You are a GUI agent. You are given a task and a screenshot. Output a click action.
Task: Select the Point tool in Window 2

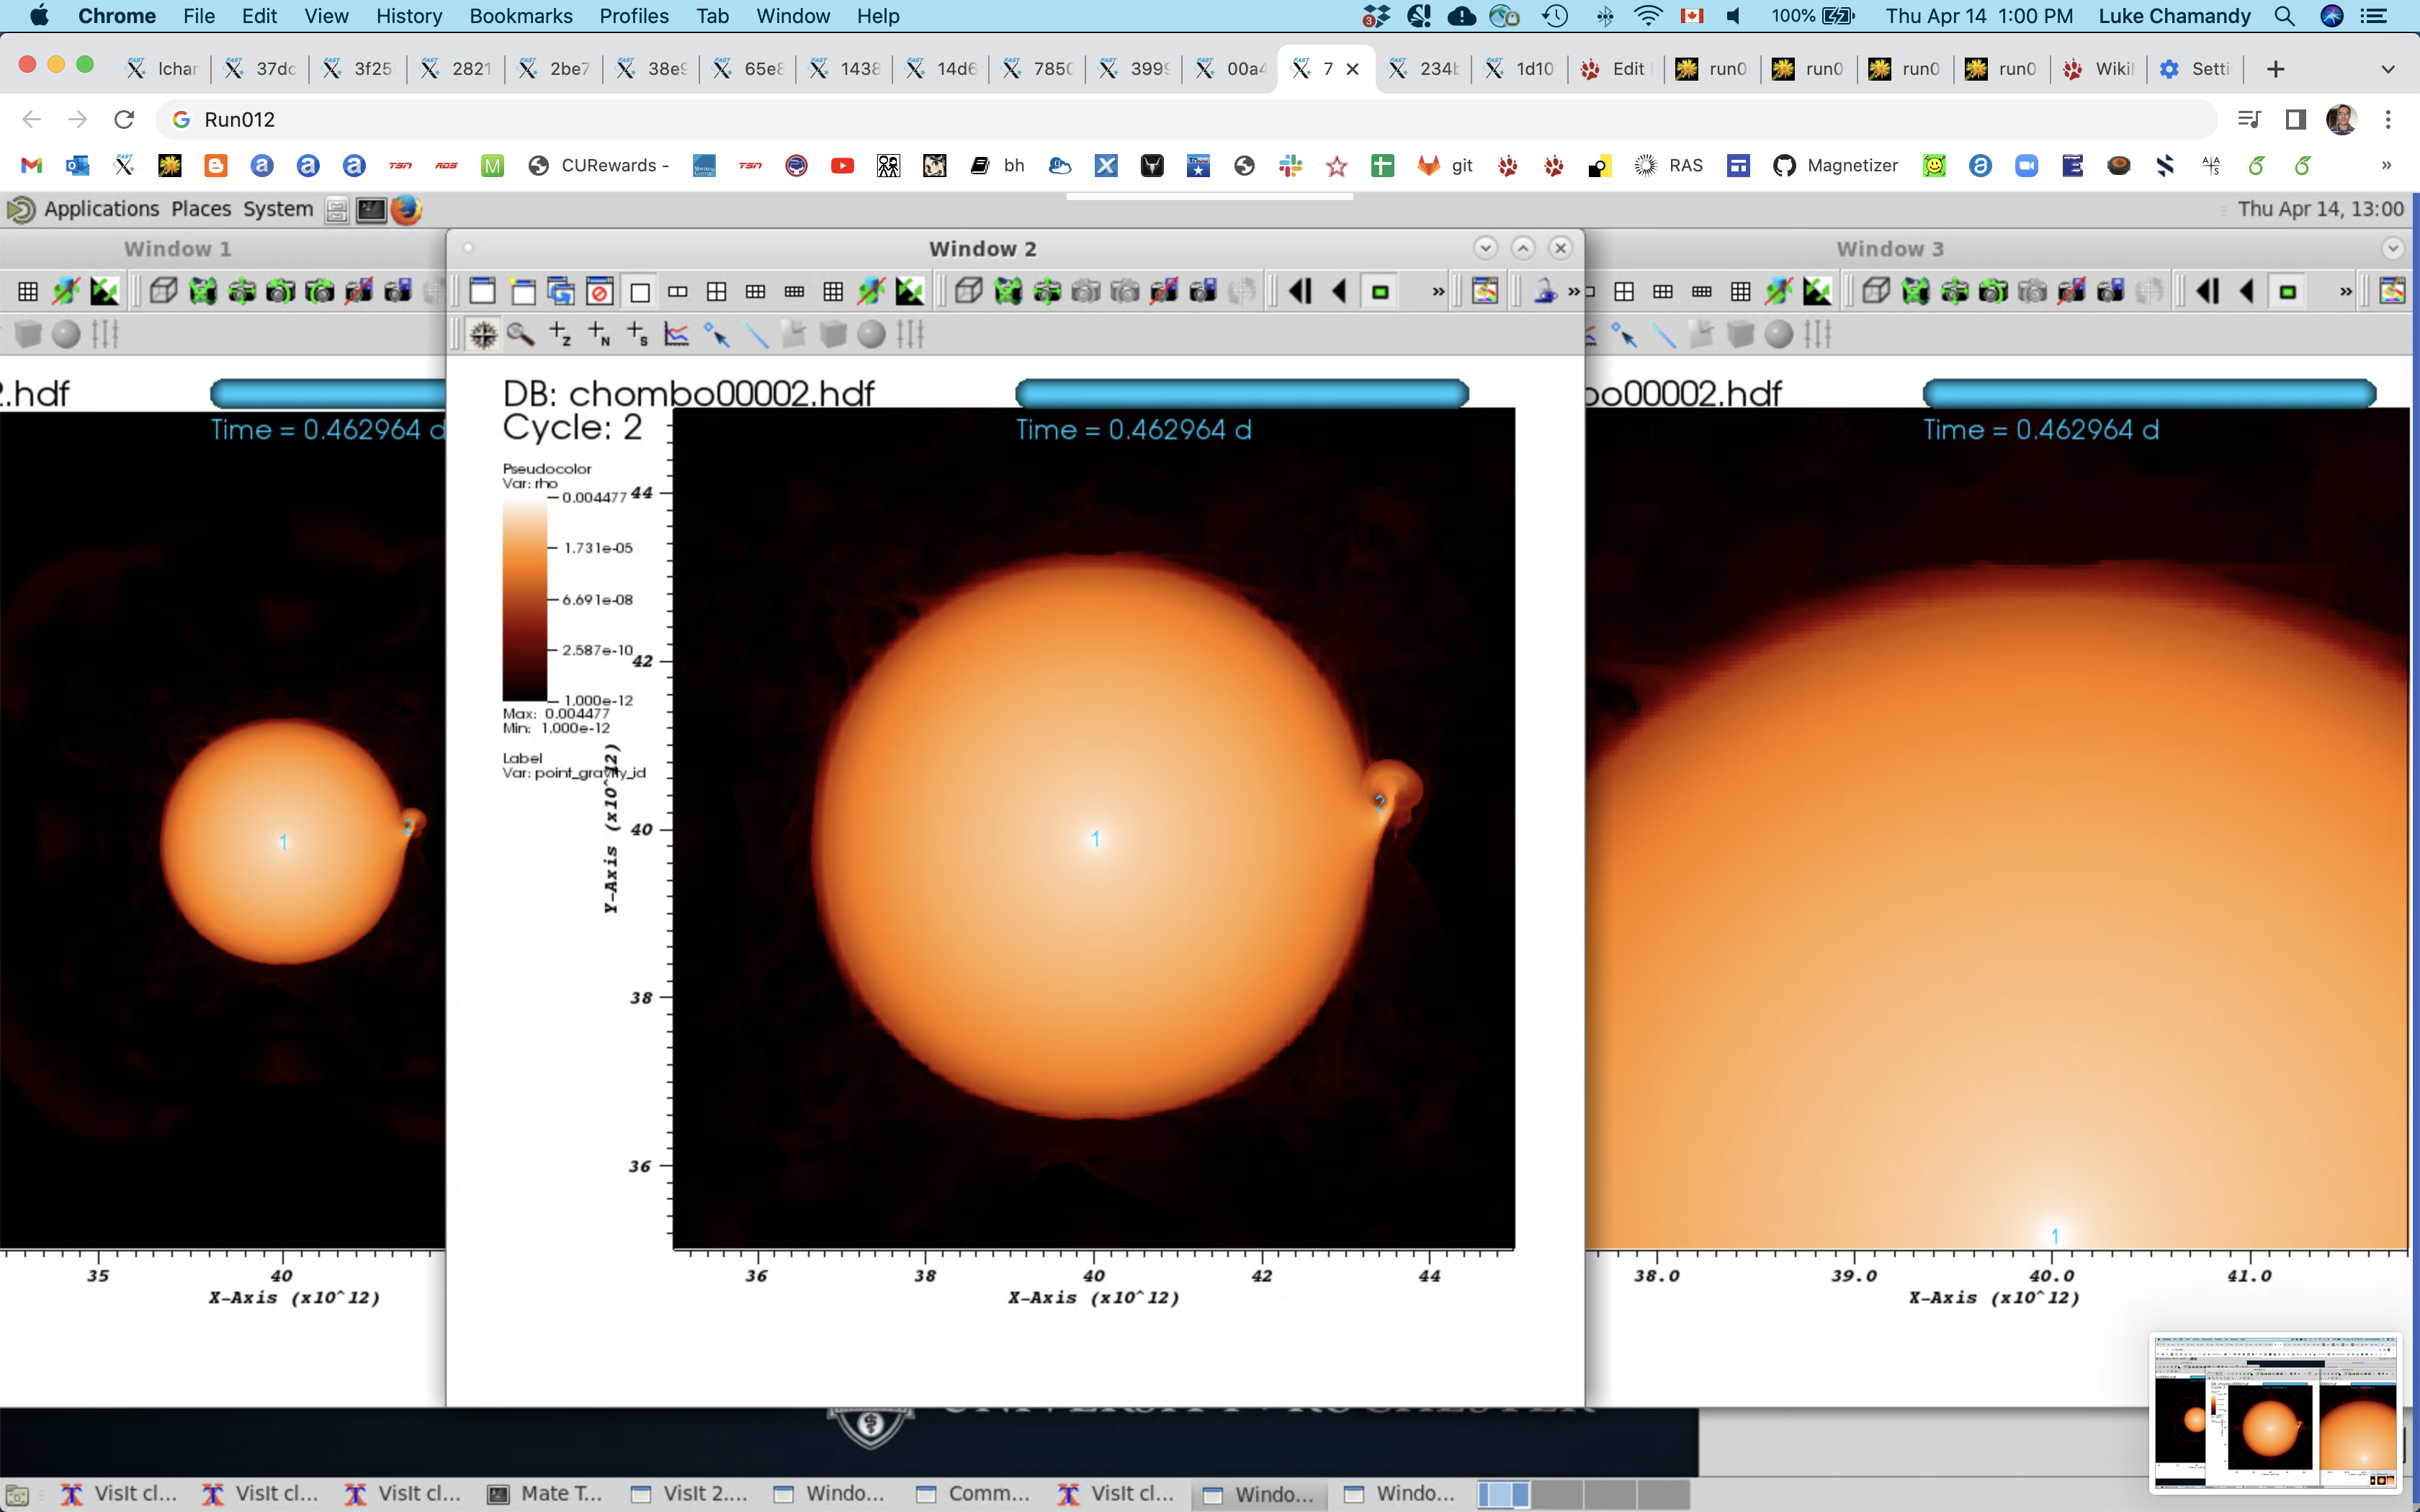click(716, 334)
